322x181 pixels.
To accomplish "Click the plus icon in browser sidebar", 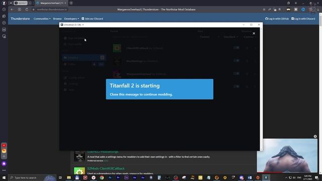I will (x=4, y=156).
